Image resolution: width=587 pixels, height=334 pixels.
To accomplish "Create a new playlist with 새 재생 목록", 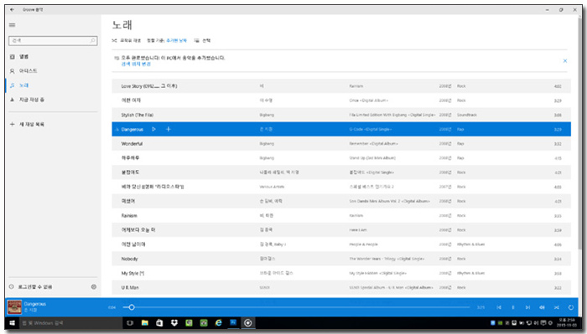I will [52, 124].
